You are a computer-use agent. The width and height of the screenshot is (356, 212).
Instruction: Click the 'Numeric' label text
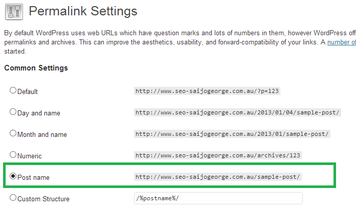pyautogui.click(x=30, y=156)
